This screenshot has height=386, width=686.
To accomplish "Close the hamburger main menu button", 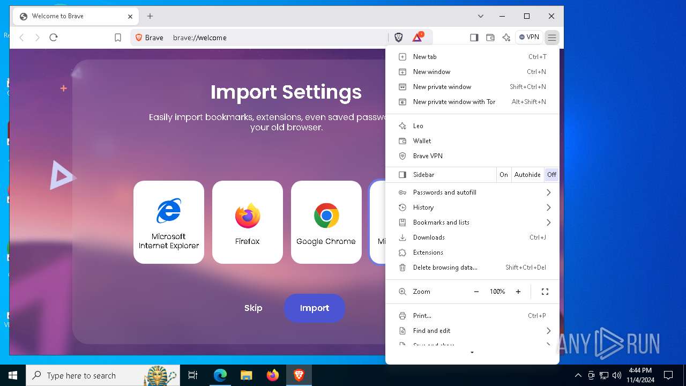I will 551,38.
